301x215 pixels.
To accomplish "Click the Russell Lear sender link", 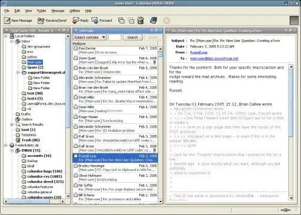I will click(x=199, y=52).
